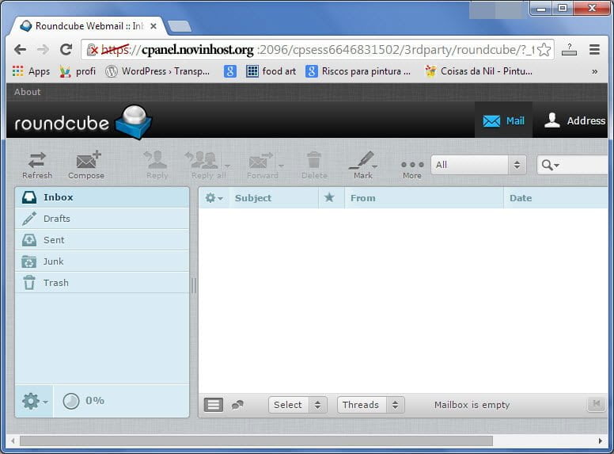
Task: Open WordPress Transp... bookmark
Action: tap(157, 71)
